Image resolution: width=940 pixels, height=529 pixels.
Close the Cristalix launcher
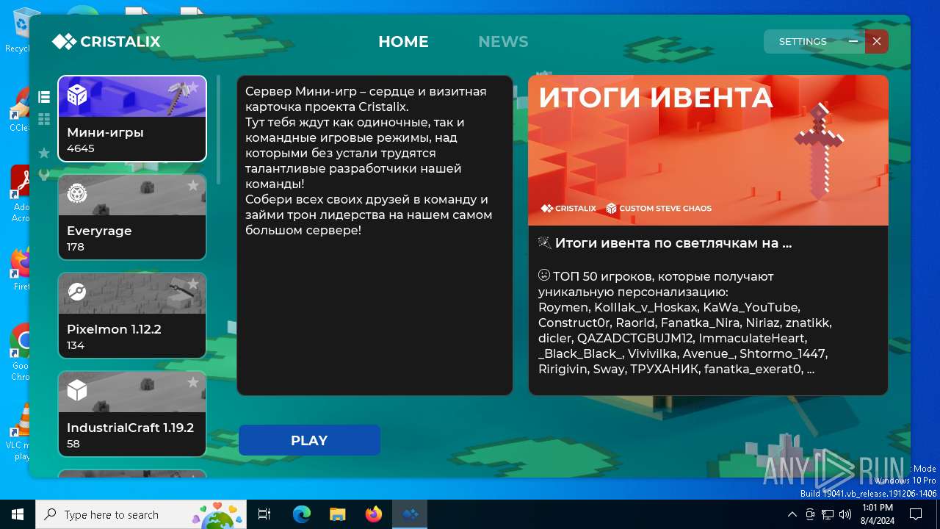tap(877, 42)
